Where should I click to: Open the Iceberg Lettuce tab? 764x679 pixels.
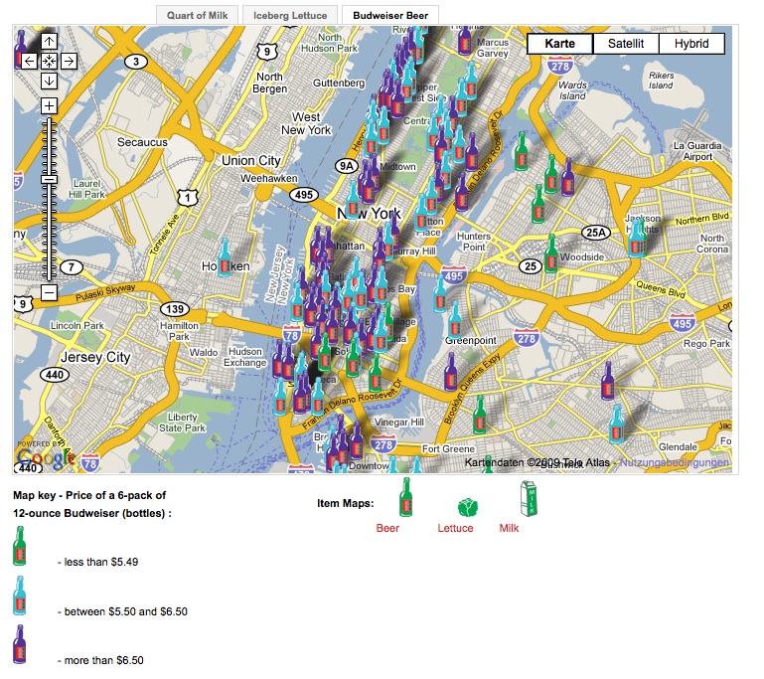(x=290, y=15)
